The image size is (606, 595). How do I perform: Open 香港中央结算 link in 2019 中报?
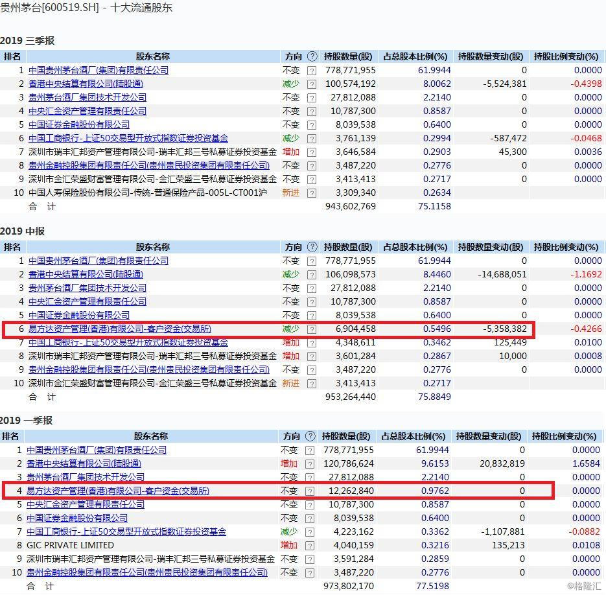tap(86, 275)
